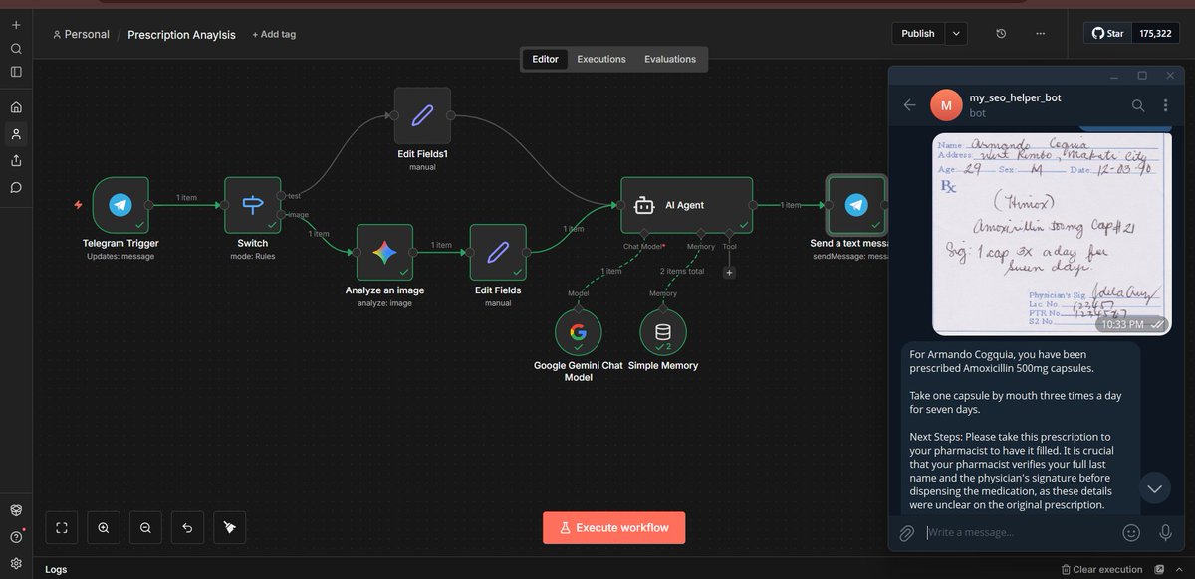Select the Telegram Trigger node

[x=120, y=205]
